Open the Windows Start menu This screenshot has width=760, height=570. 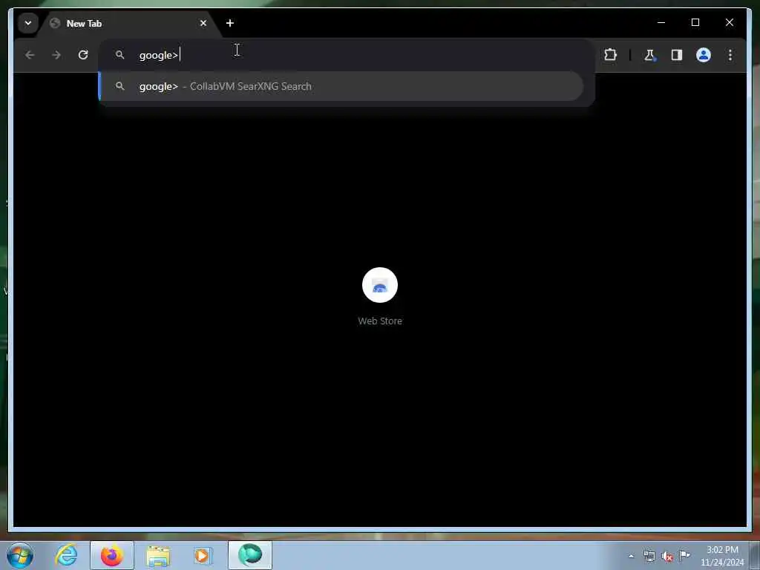coord(20,555)
